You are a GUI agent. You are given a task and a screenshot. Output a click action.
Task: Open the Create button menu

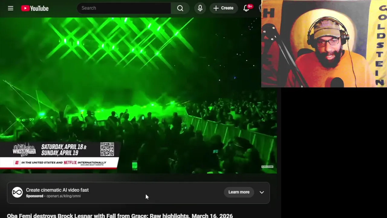pyautogui.click(x=224, y=8)
